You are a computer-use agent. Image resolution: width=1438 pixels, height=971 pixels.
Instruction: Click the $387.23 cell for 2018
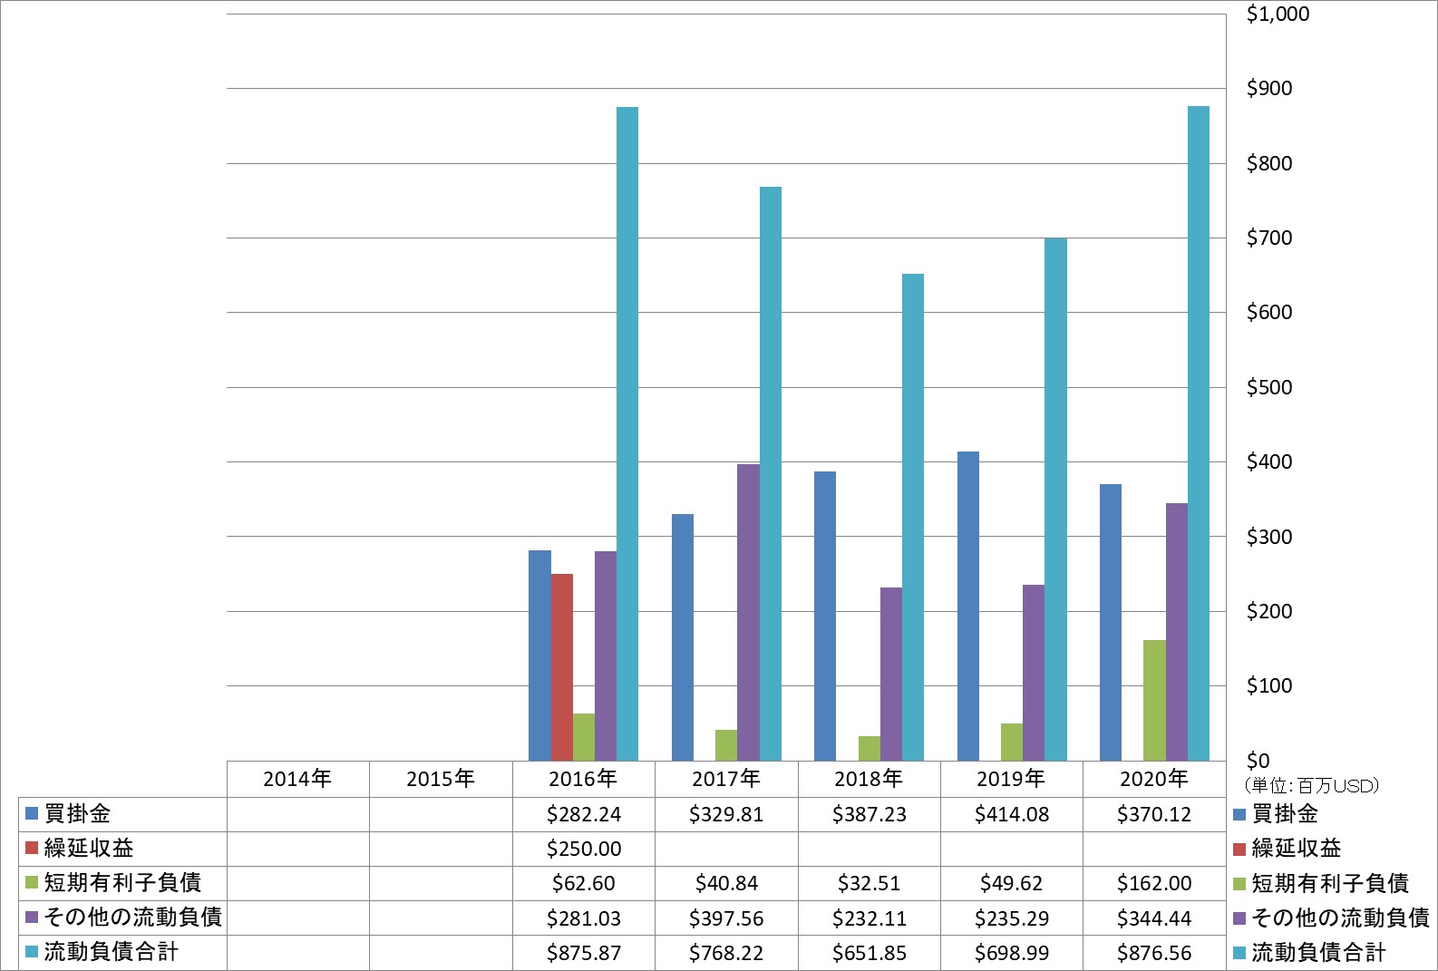tap(869, 814)
